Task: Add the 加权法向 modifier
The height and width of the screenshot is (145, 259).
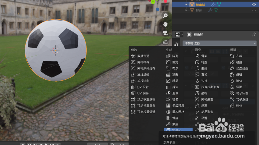Action: [x=140, y=81]
